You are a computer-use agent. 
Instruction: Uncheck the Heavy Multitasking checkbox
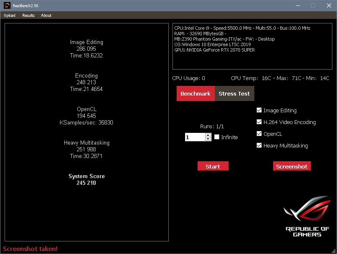(x=259, y=145)
